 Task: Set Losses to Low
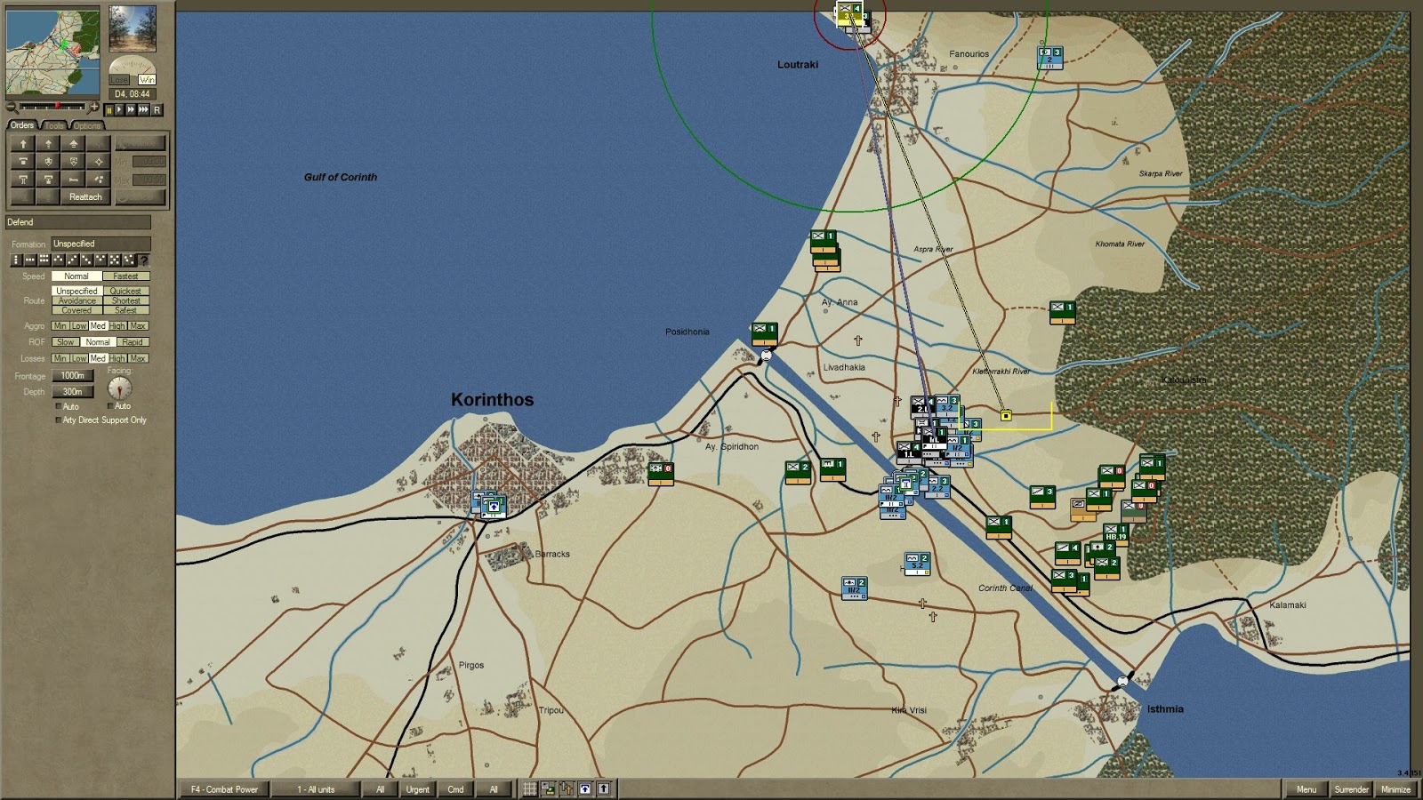point(78,358)
